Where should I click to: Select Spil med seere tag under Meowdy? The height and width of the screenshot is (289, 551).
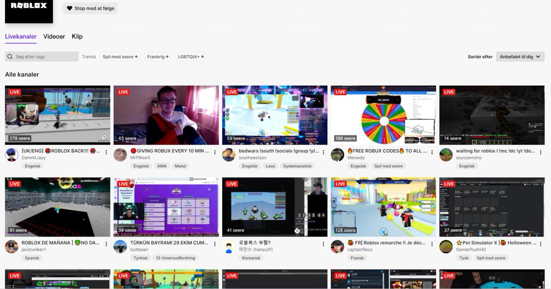[x=388, y=166]
